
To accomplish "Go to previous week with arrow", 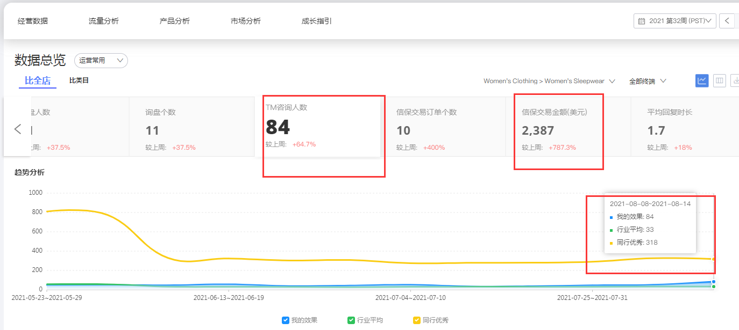I will [727, 21].
